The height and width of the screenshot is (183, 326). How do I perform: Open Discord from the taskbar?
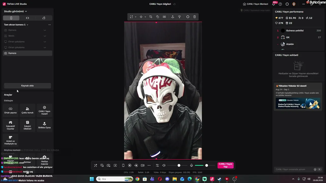point(167,179)
